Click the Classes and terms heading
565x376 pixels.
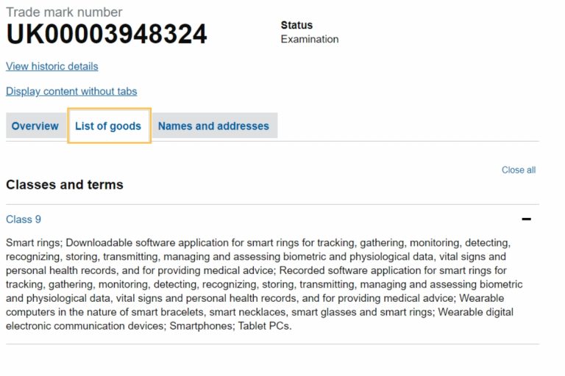pos(65,184)
